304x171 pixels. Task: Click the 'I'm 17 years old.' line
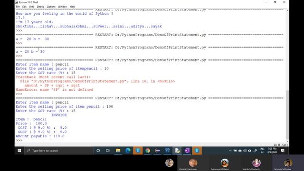34,22
